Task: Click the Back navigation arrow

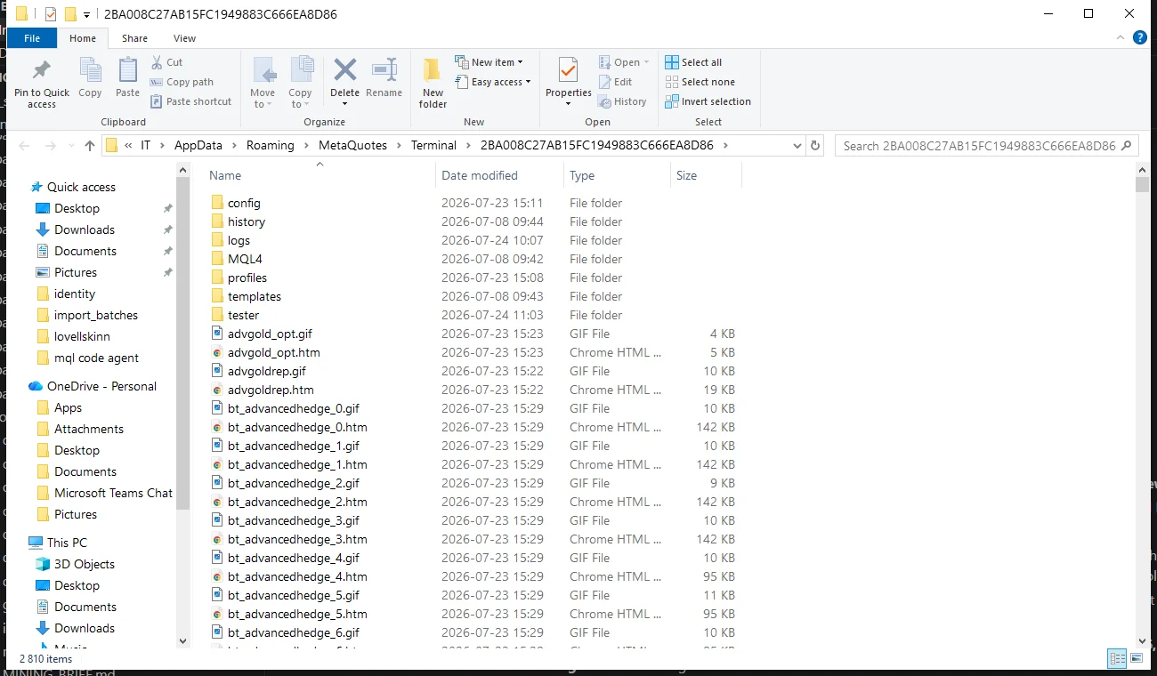Action: coord(24,146)
